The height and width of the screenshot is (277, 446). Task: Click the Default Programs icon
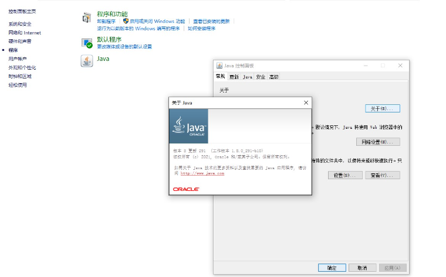(x=87, y=43)
